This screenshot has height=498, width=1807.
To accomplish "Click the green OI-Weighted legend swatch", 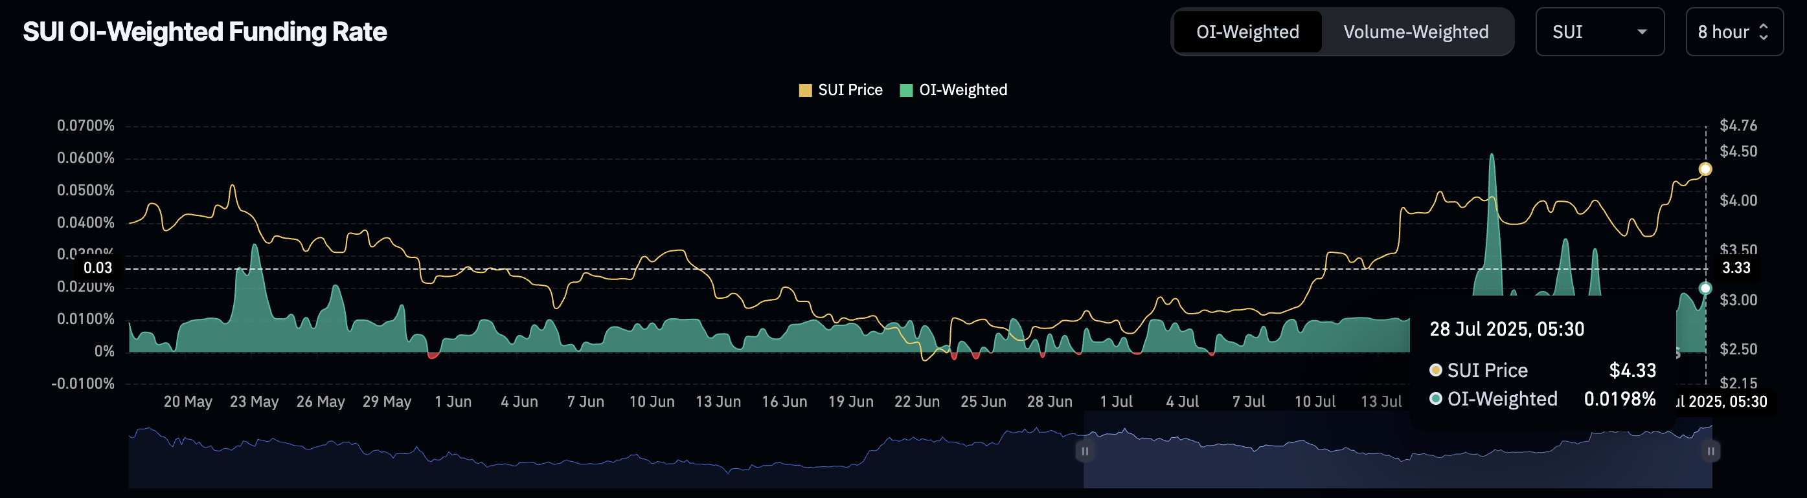I will click(x=906, y=91).
